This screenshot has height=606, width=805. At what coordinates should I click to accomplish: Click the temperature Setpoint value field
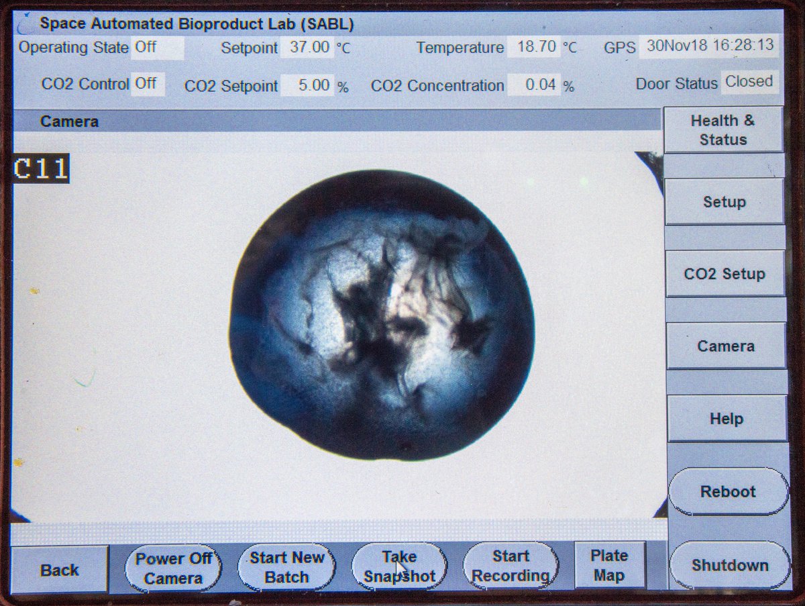[308, 48]
